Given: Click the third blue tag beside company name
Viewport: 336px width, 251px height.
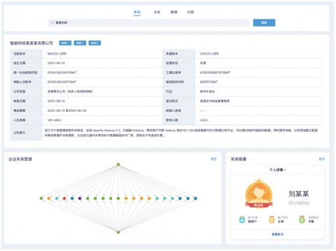Looking at the screenshot, I should point(95,43).
